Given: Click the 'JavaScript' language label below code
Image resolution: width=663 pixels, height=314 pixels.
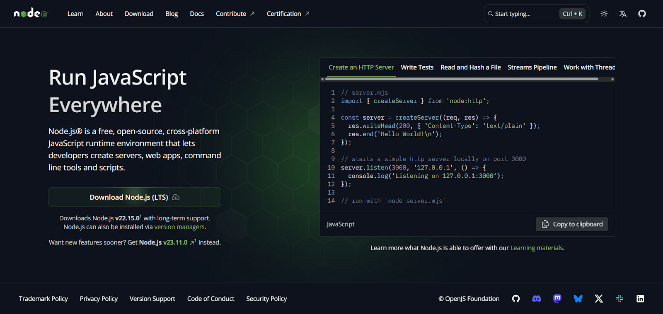Looking at the screenshot, I should [x=340, y=224].
